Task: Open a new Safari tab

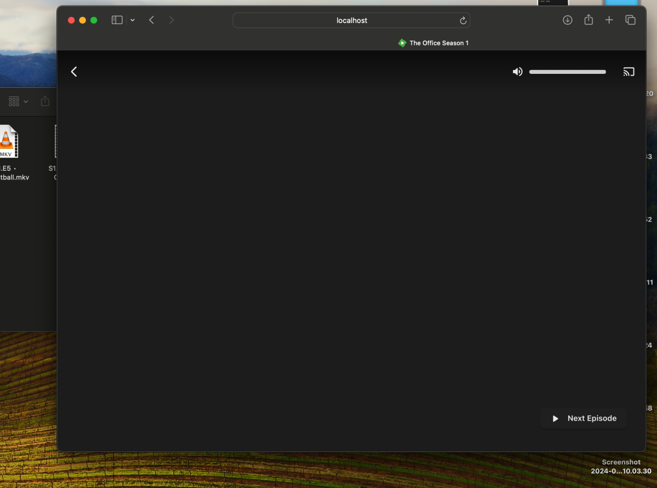Action: (x=609, y=20)
